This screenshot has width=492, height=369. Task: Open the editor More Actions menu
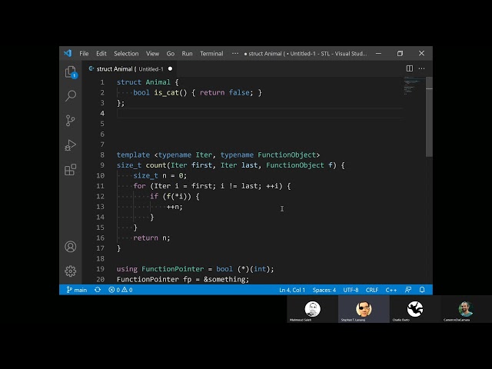[422, 68]
